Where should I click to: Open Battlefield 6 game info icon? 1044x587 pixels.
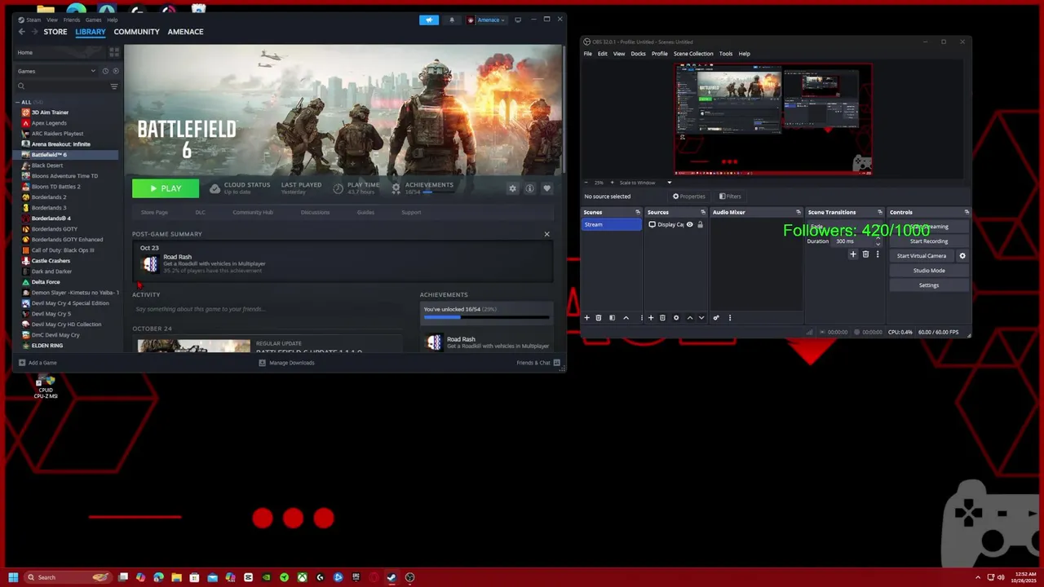529,188
